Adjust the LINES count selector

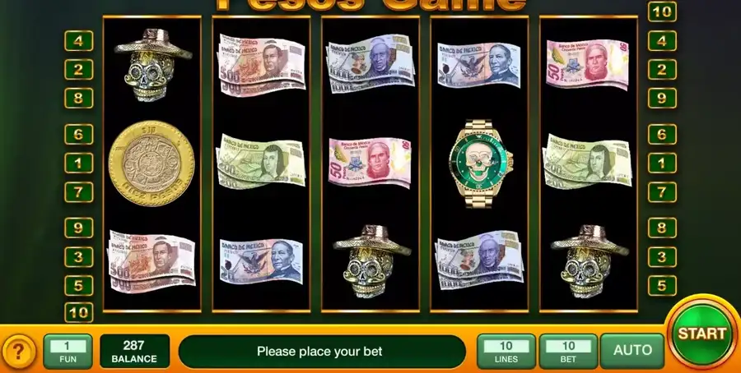tap(506, 351)
